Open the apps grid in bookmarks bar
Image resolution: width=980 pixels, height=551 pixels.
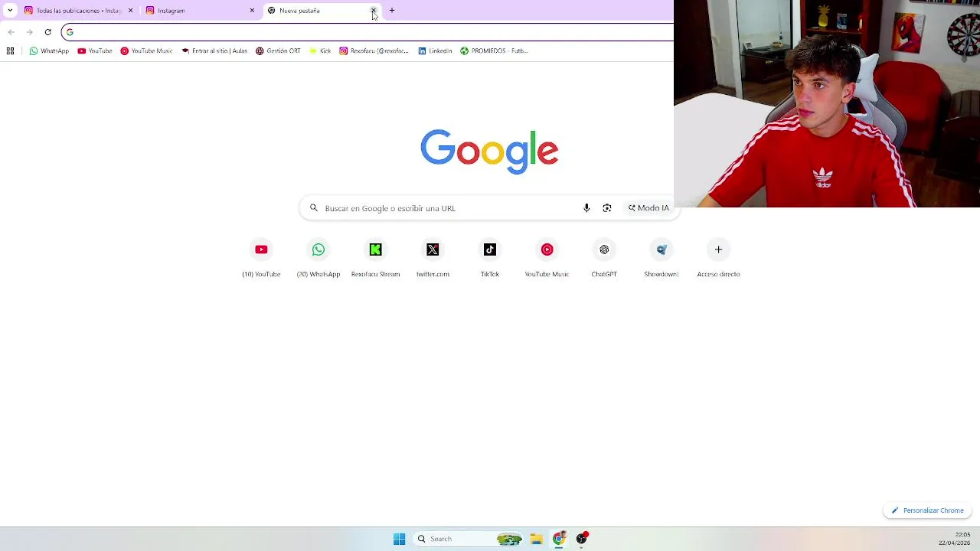[10, 51]
